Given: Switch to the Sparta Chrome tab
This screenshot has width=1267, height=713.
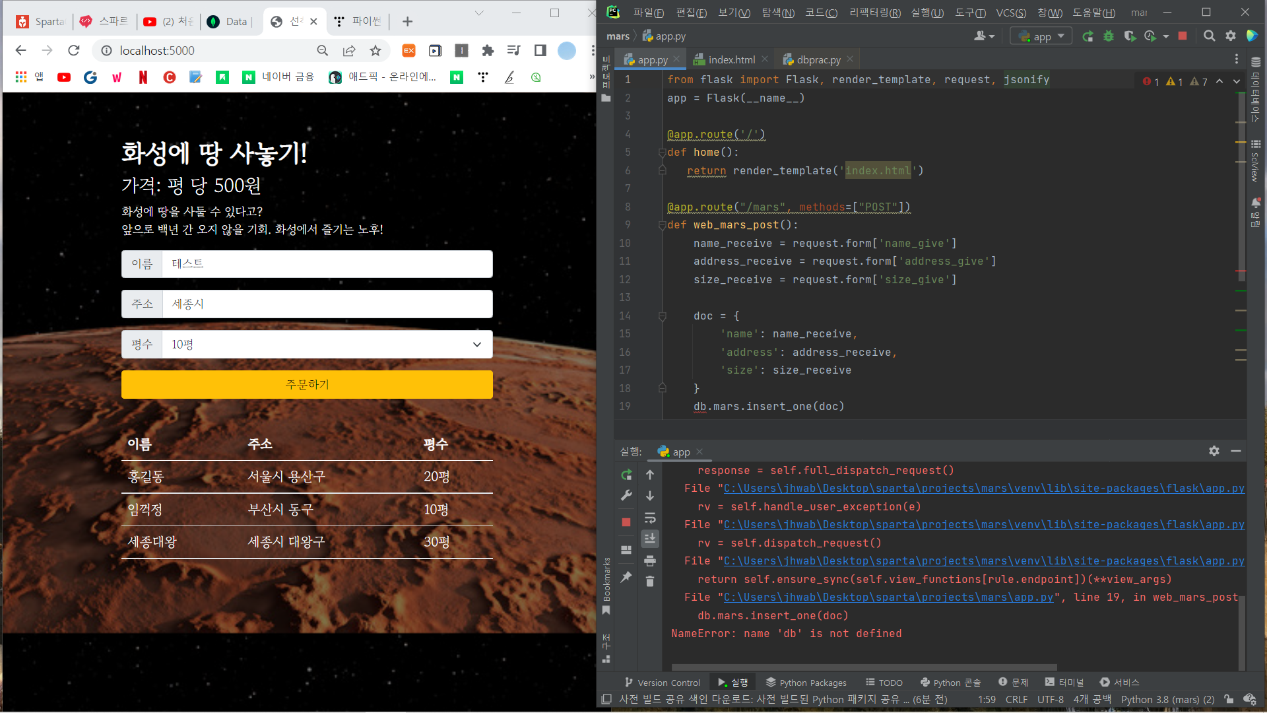Looking at the screenshot, I should 40,21.
